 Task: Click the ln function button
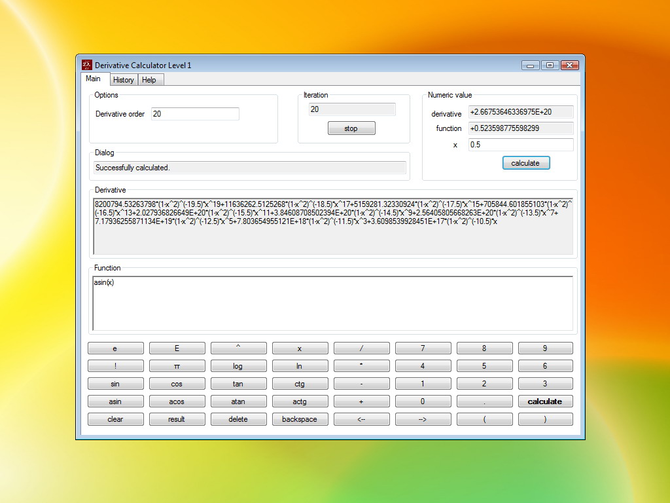click(300, 366)
